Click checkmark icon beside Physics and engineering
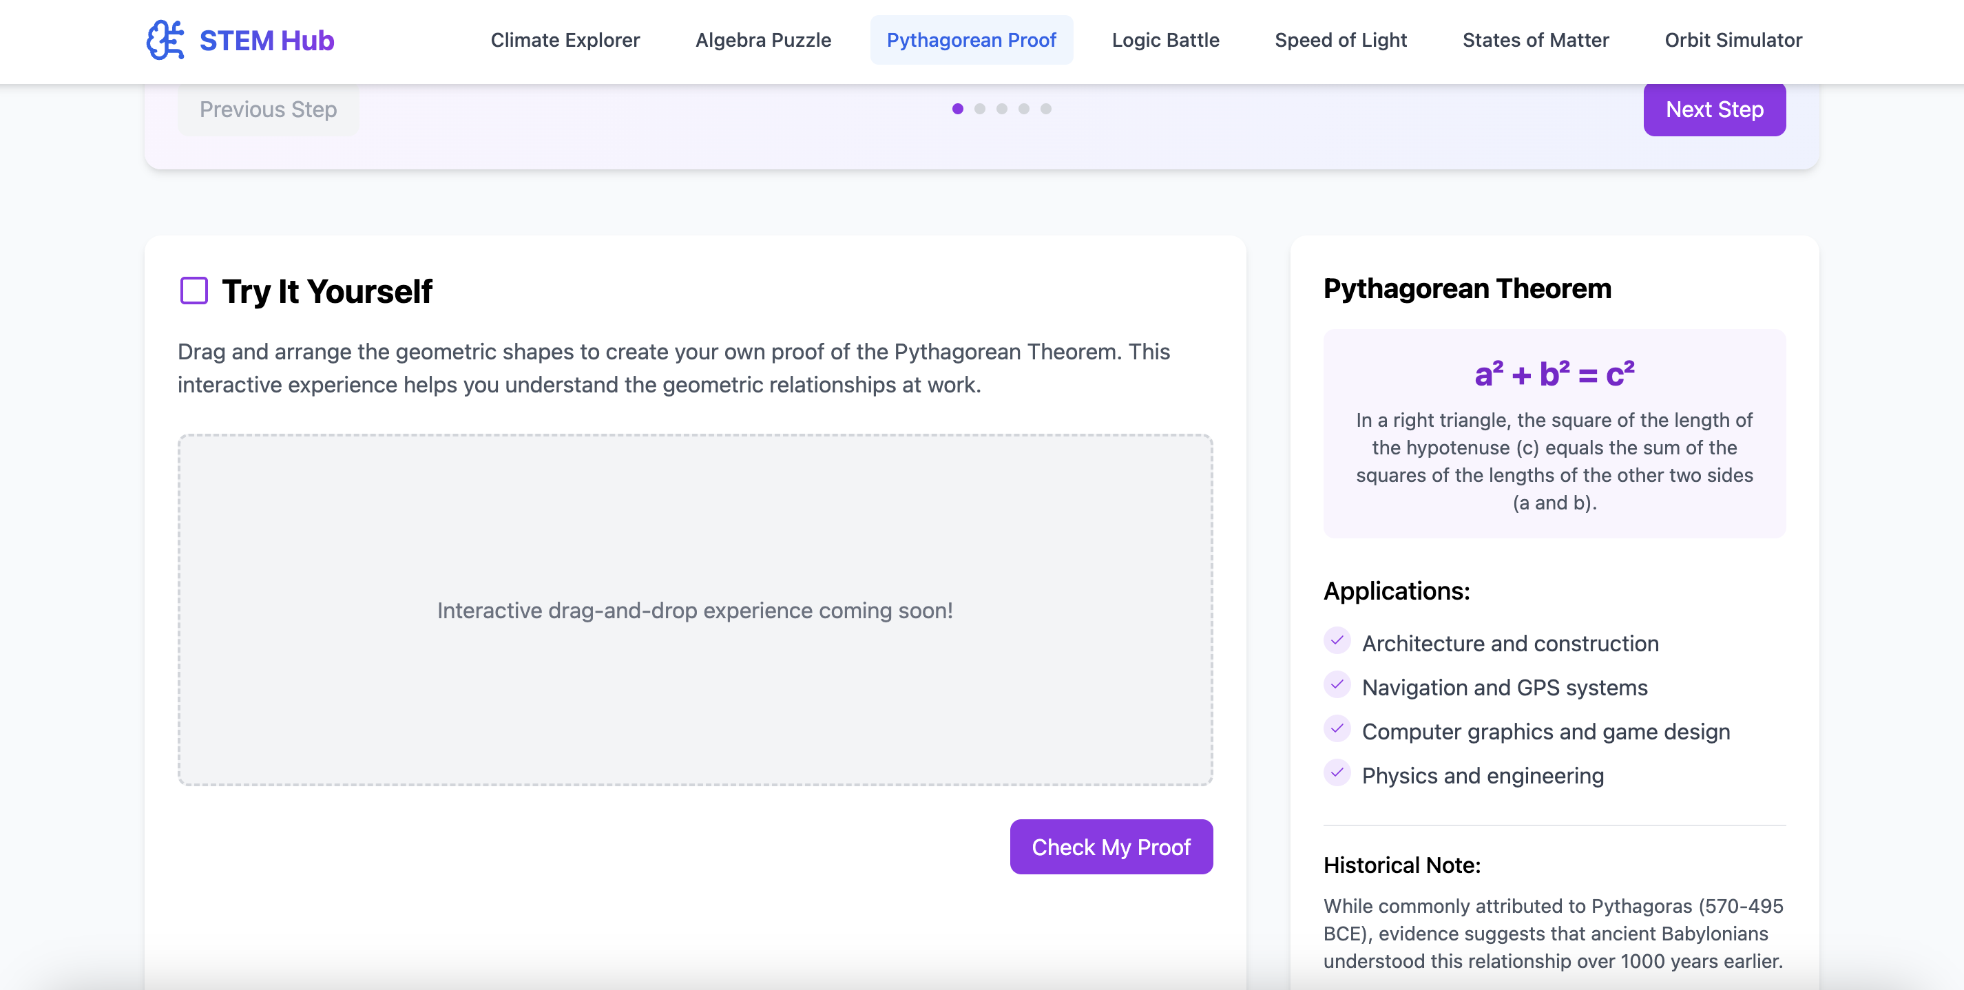The width and height of the screenshot is (1964, 990). click(1337, 773)
